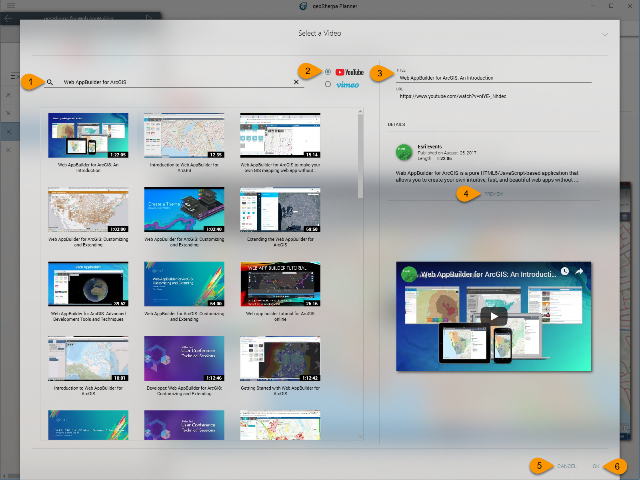The height and width of the screenshot is (480, 640).
Task: Click the second X in the background sidebar
Action: tap(8, 113)
